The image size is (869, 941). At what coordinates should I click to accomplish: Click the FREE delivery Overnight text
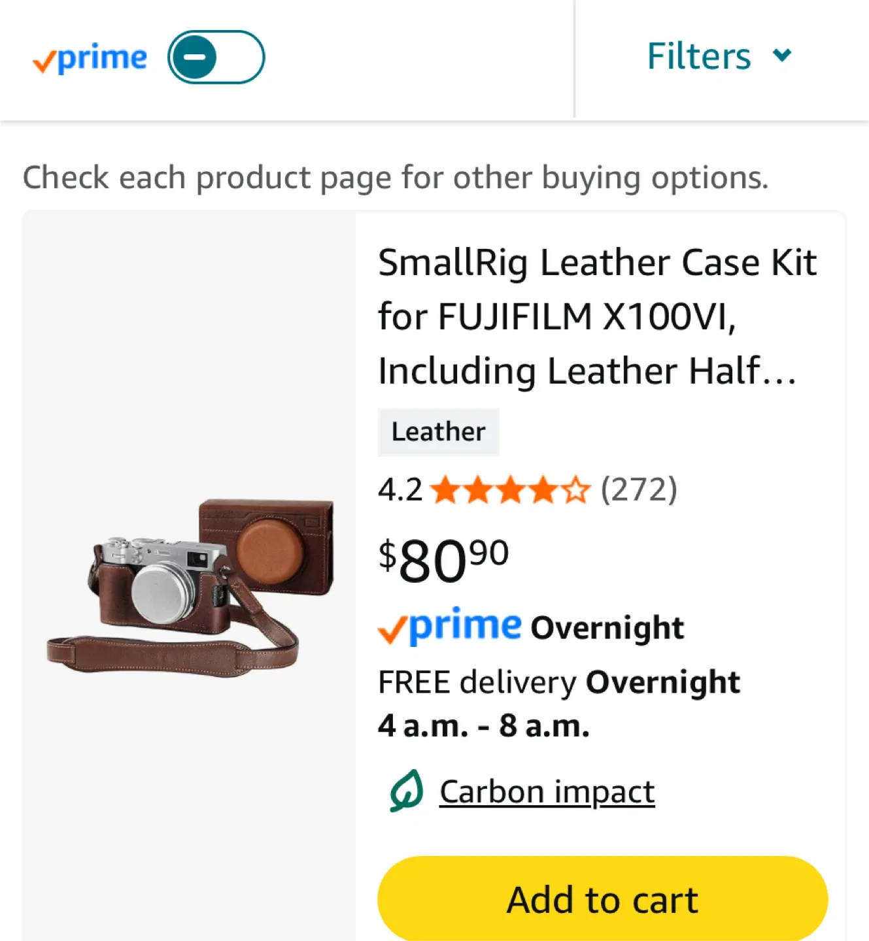(558, 682)
